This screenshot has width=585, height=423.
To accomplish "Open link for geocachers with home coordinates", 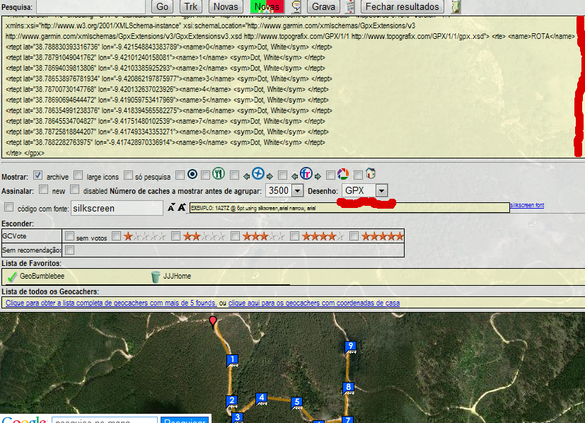I will tap(314, 303).
